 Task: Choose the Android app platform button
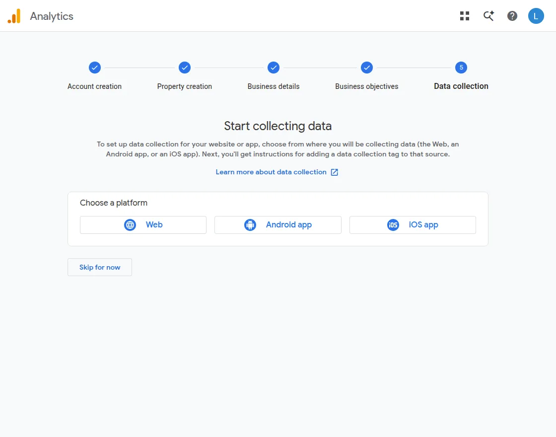point(278,225)
